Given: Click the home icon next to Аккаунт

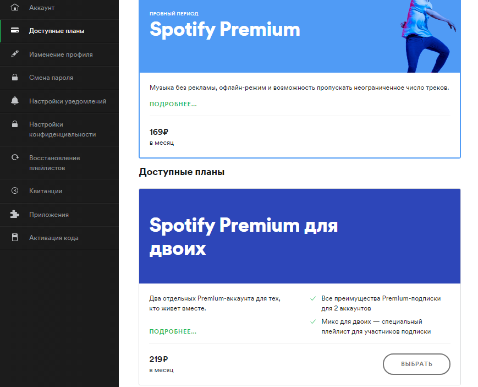Looking at the screenshot, I should (15, 7).
